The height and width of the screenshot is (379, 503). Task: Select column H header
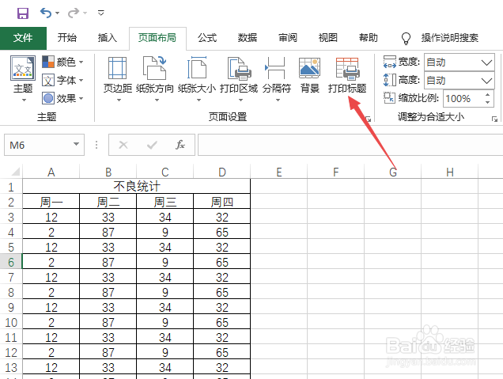tap(450, 172)
